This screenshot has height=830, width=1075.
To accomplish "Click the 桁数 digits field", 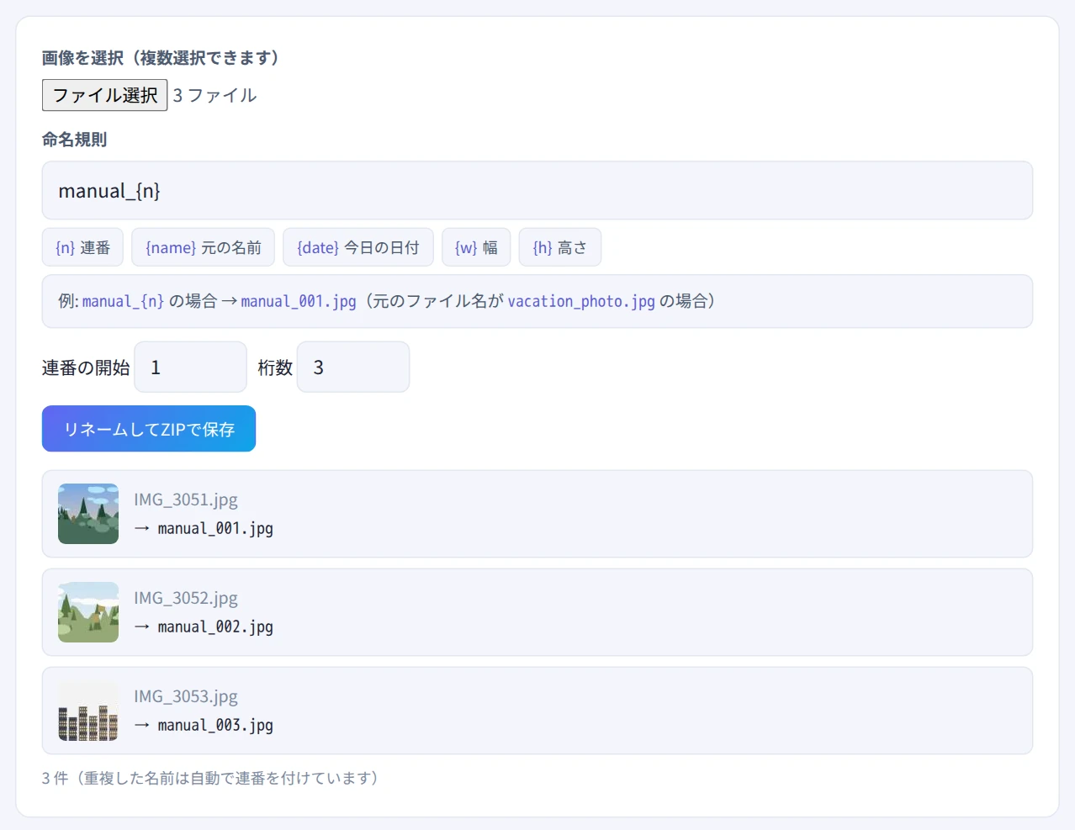I will 353,367.
